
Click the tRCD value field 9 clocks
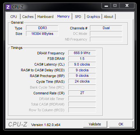pyautogui.click(x=82, y=70)
